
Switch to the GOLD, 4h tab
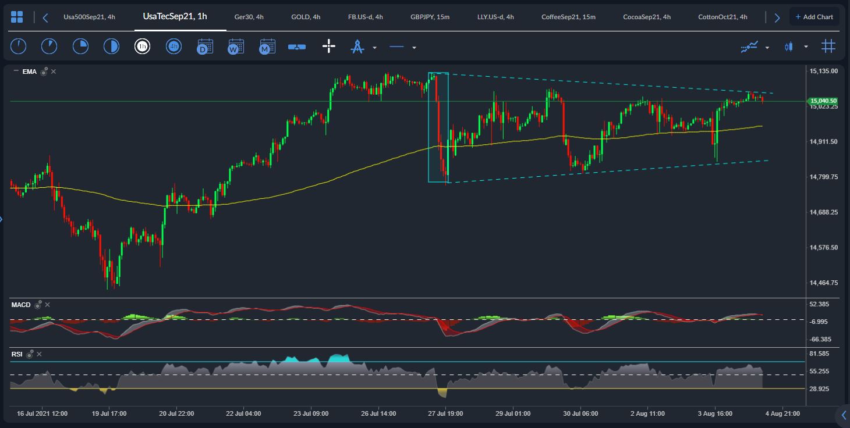pyautogui.click(x=306, y=17)
